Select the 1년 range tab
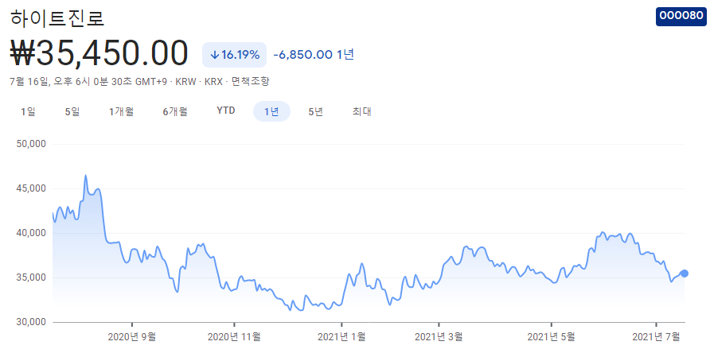 [x=271, y=111]
